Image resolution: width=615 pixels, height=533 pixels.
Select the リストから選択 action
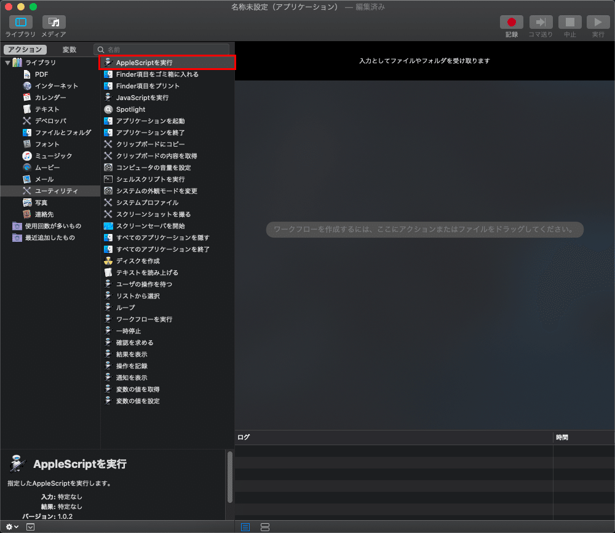tap(167, 296)
